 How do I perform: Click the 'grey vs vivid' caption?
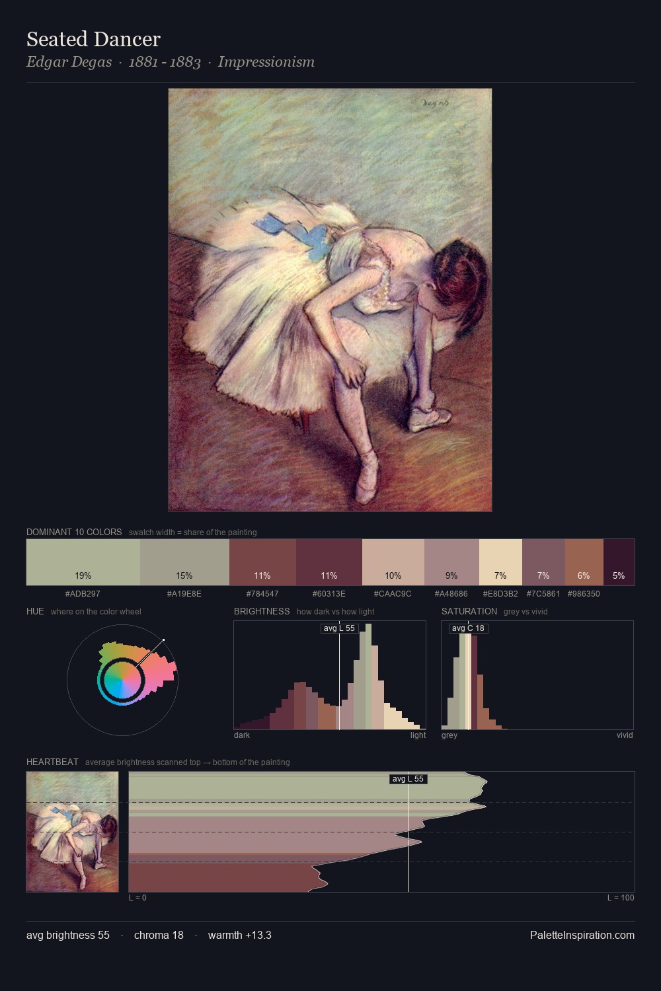coord(525,612)
